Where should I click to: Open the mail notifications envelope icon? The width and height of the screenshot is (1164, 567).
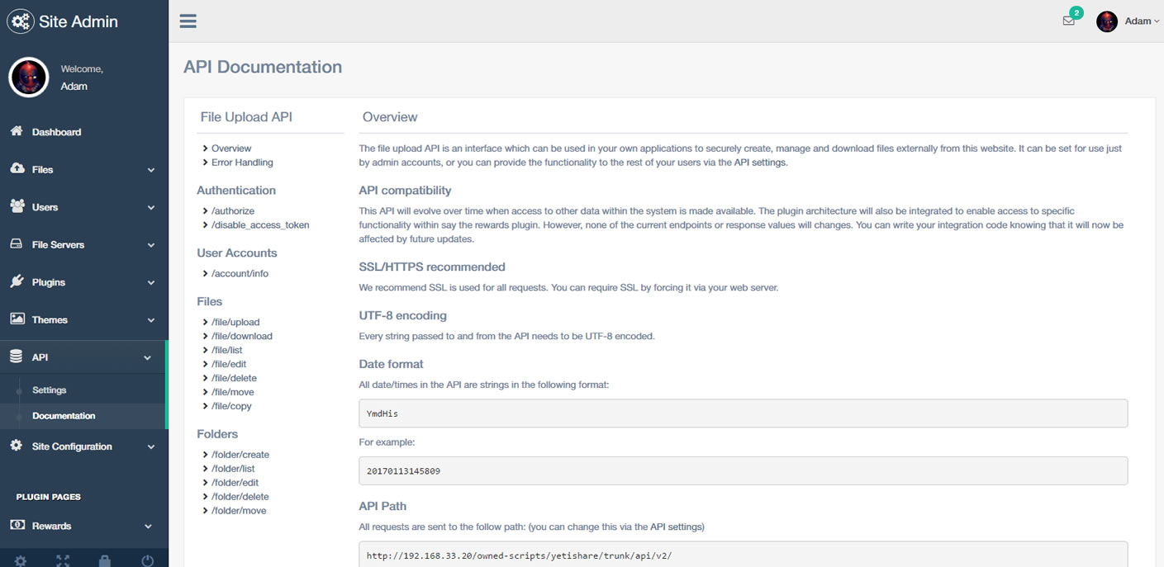[1068, 21]
